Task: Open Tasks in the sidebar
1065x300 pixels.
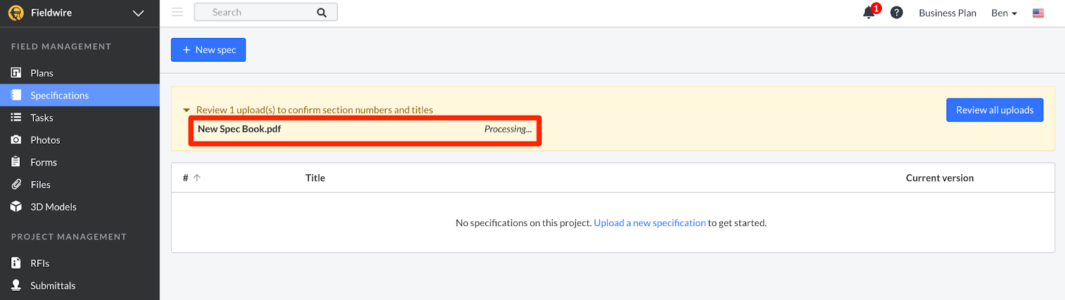Action: [41, 118]
